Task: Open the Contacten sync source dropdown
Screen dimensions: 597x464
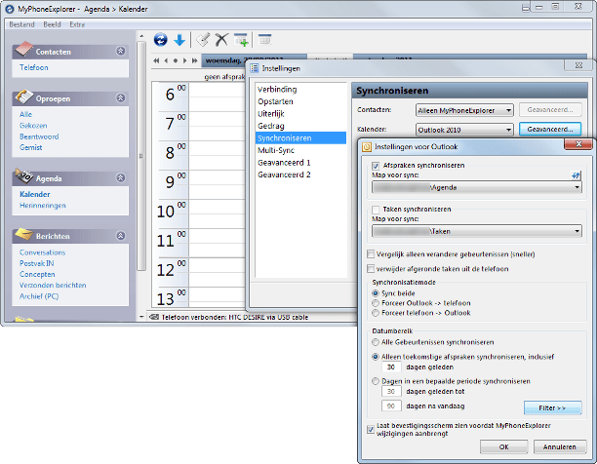Action: pyautogui.click(x=464, y=110)
